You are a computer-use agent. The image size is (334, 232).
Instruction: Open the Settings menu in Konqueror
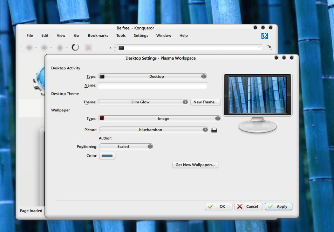(x=141, y=36)
